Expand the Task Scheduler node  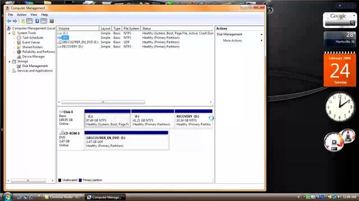[15, 38]
